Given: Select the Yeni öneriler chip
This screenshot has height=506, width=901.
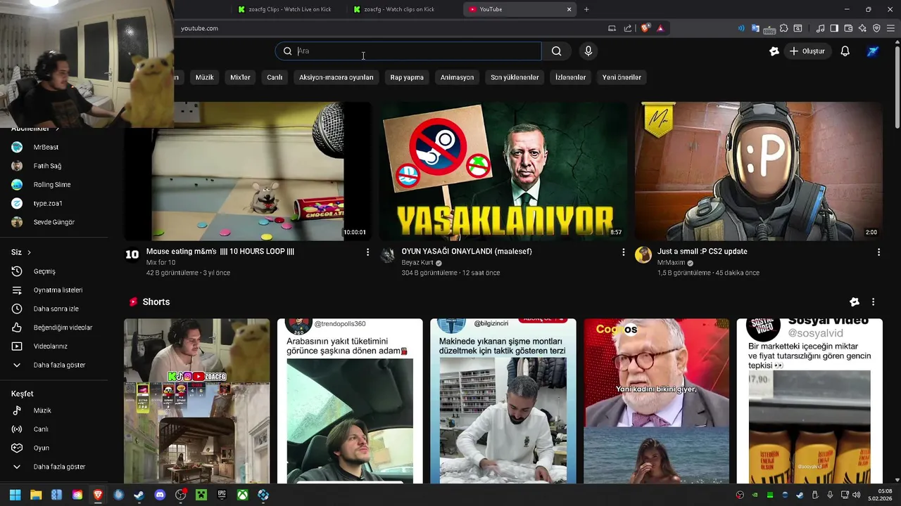Looking at the screenshot, I should tap(622, 77).
